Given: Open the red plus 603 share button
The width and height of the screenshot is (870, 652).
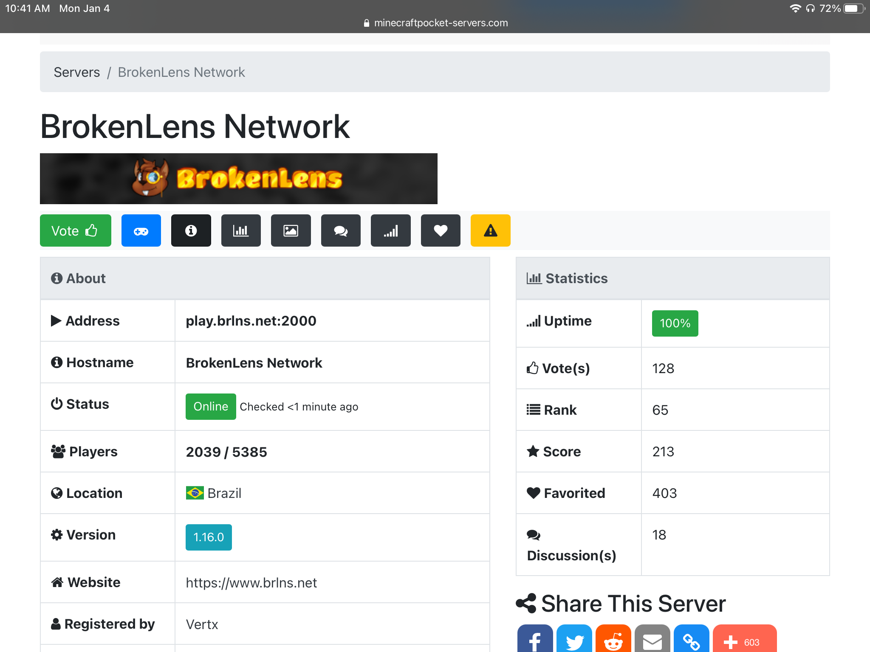Looking at the screenshot, I should [x=745, y=638].
